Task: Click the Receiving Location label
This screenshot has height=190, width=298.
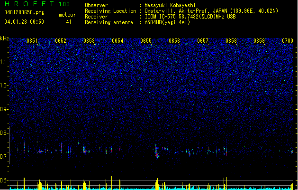Action: pyautogui.click(x=110, y=11)
